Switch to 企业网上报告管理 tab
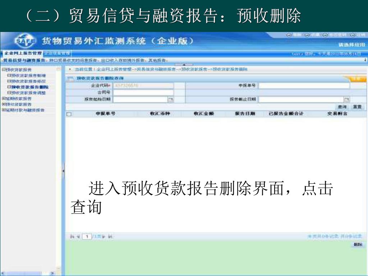 23,53
